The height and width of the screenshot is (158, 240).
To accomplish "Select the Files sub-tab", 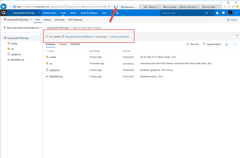I will coord(37,20).
